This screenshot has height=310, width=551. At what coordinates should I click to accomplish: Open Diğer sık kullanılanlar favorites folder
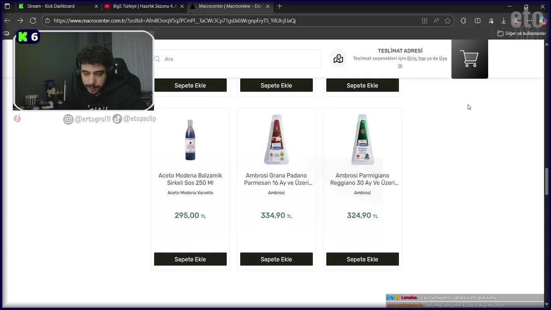(x=522, y=33)
